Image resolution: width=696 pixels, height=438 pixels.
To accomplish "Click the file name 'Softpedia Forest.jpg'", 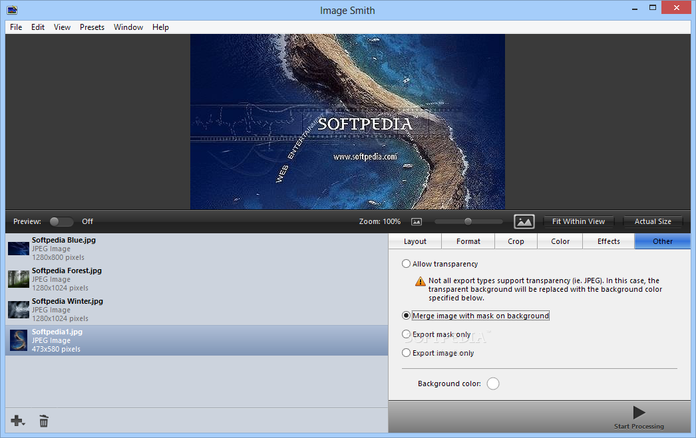I will click(67, 271).
